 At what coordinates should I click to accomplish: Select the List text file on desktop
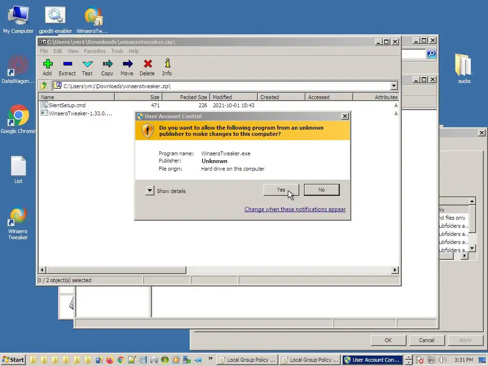point(18,170)
